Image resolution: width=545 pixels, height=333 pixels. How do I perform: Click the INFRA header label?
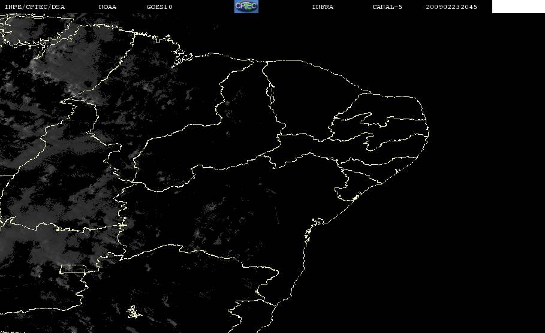(323, 7)
